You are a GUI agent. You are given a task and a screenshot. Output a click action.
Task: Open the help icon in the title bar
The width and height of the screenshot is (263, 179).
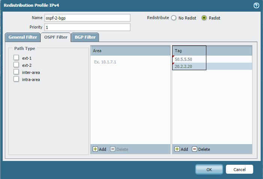click(x=256, y=5)
